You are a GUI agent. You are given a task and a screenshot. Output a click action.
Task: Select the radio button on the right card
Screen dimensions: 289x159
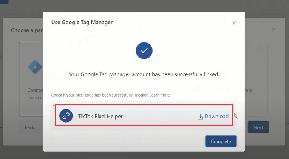tap(260, 50)
